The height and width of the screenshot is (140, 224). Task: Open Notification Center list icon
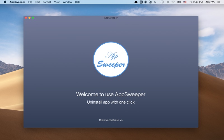(218, 2)
